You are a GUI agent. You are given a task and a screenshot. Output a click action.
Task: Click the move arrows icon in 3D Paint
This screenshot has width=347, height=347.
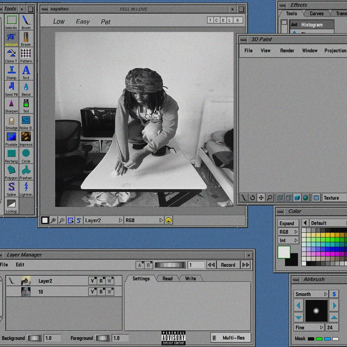tap(261, 197)
